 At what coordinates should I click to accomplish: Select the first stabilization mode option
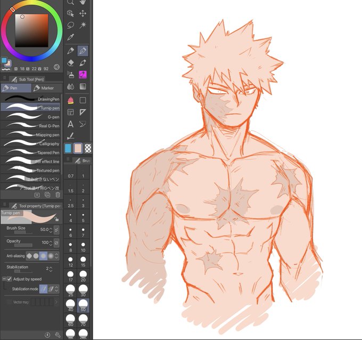(43, 289)
